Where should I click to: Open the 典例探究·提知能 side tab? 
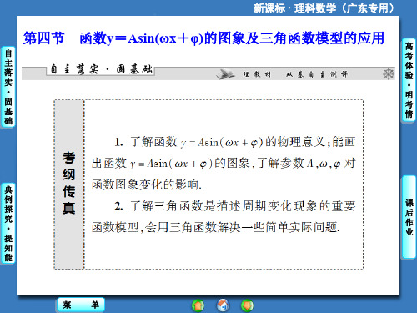(8, 224)
